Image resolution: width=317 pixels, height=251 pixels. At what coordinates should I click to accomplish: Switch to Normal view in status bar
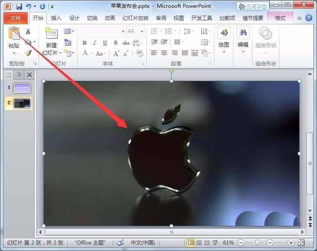pyautogui.click(x=191, y=243)
